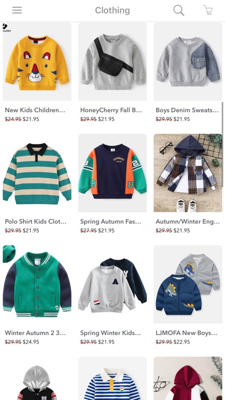Tap Boys Denim Sweats product title
225x400 pixels.
click(187, 110)
